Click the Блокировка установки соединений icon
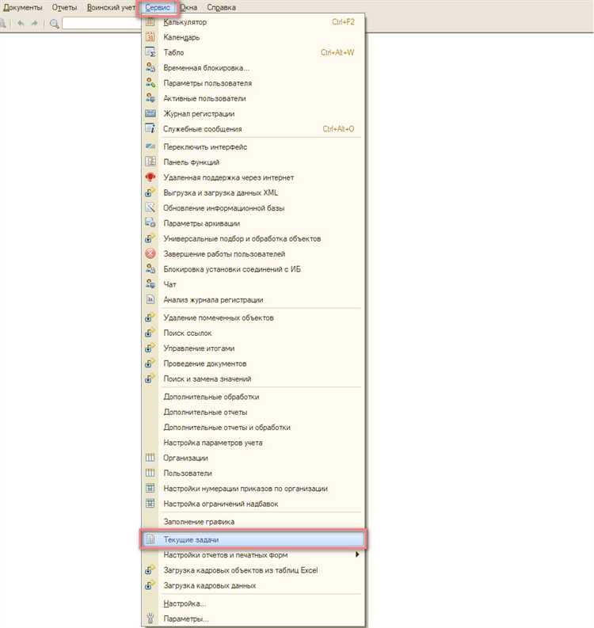The width and height of the screenshot is (594, 628). pyautogui.click(x=150, y=269)
